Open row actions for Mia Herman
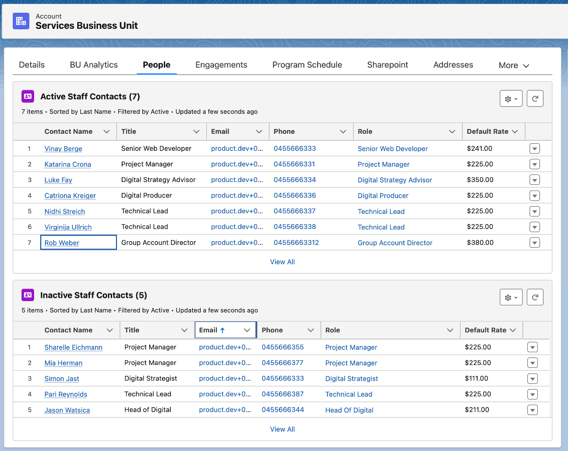 [x=532, y=363]
